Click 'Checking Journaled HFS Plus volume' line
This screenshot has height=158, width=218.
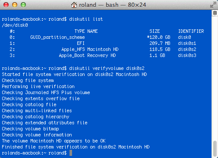pyautogui.click(x=46, y=93)
